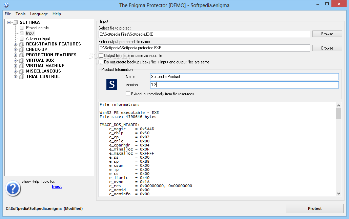Open the File menu
The image size is (349, 219).
pyautogui.click(x=8, y=14)
